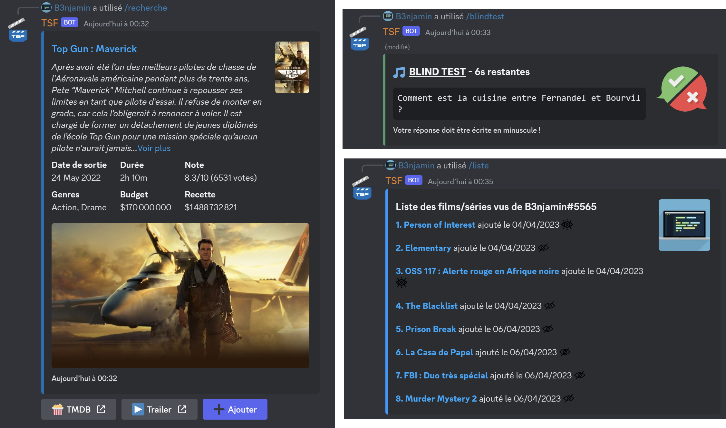Screen dimensions: 726x428
Task: Click the external link icon on the Trailer button
Action: [x=182, y=409]
